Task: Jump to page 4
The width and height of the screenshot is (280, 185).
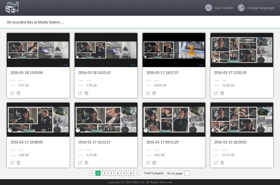Action: (117, 173)
